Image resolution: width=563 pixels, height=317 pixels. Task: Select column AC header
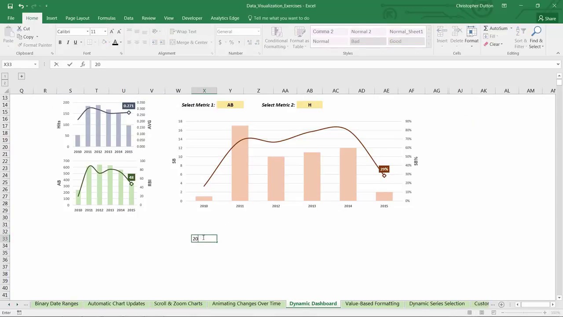[x=336, y=91]
